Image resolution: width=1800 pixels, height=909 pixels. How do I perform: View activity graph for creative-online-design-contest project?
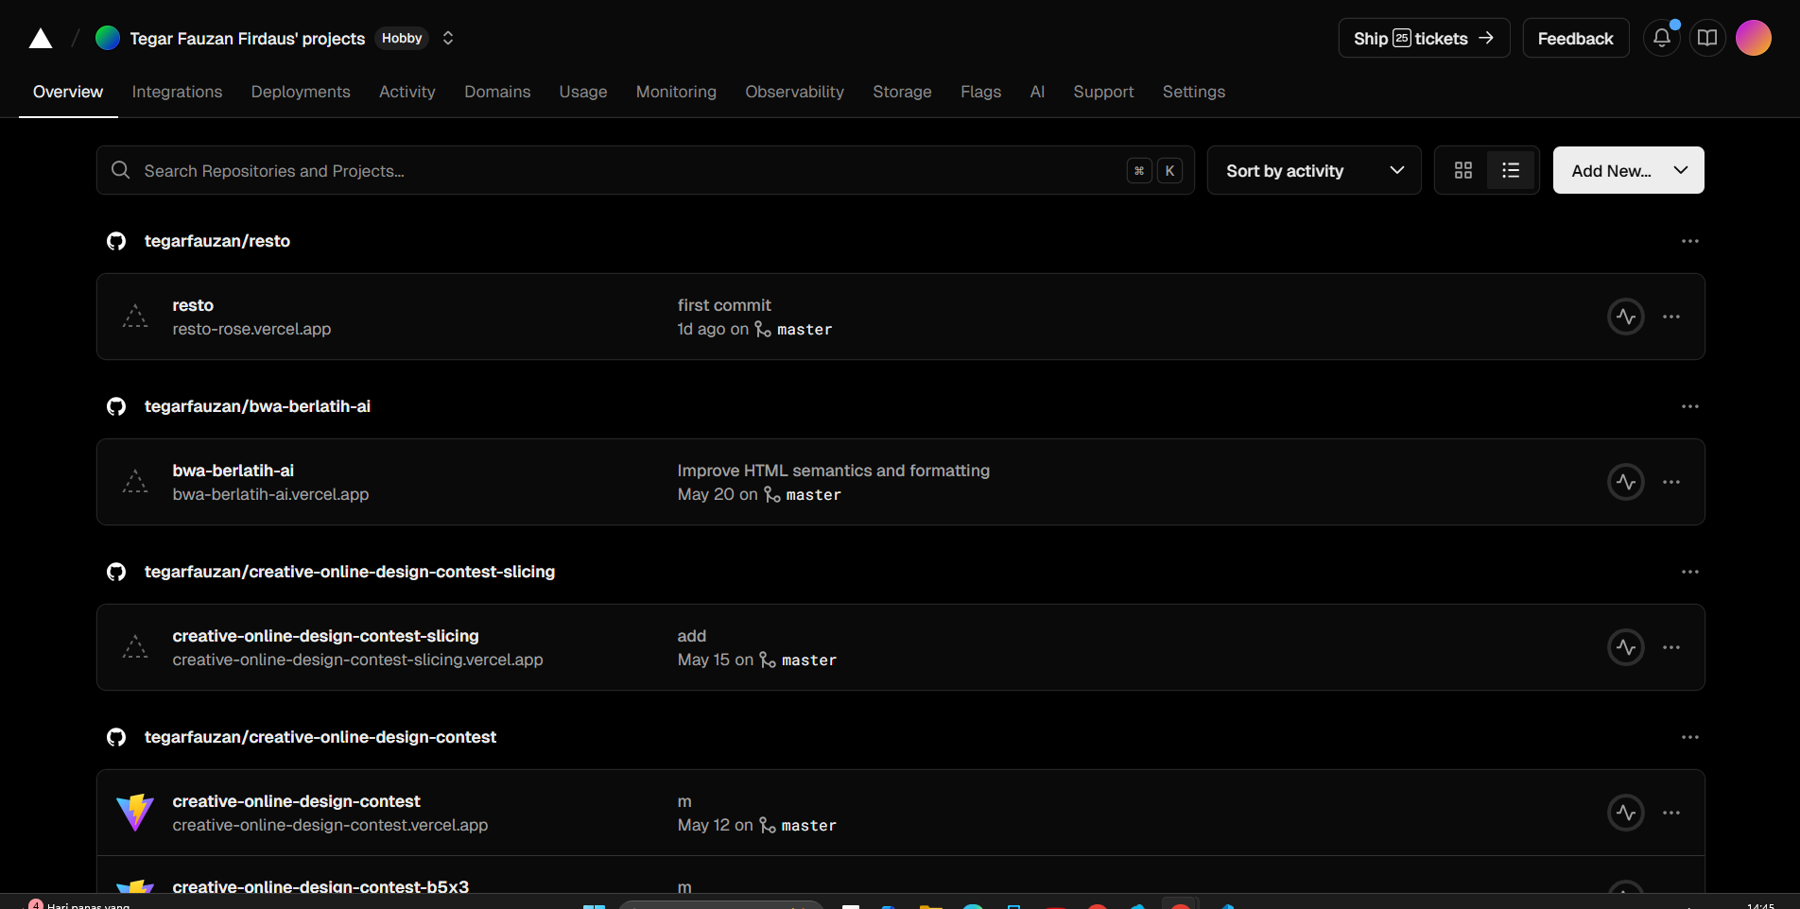[x=1626, y=813]
